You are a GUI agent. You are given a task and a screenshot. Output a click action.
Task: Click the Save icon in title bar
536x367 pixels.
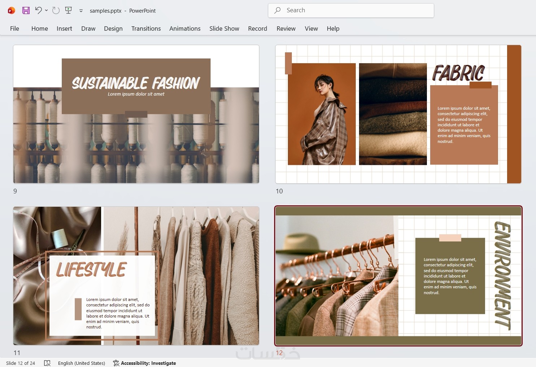(26, 10)
